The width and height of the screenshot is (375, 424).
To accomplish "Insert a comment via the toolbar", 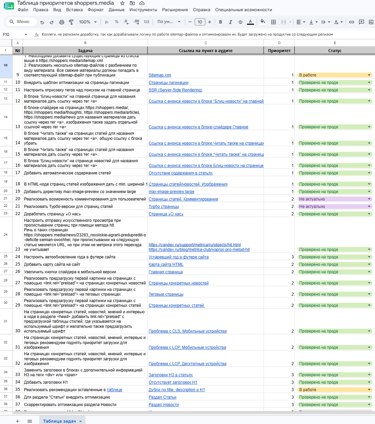I will coord(361,22).
